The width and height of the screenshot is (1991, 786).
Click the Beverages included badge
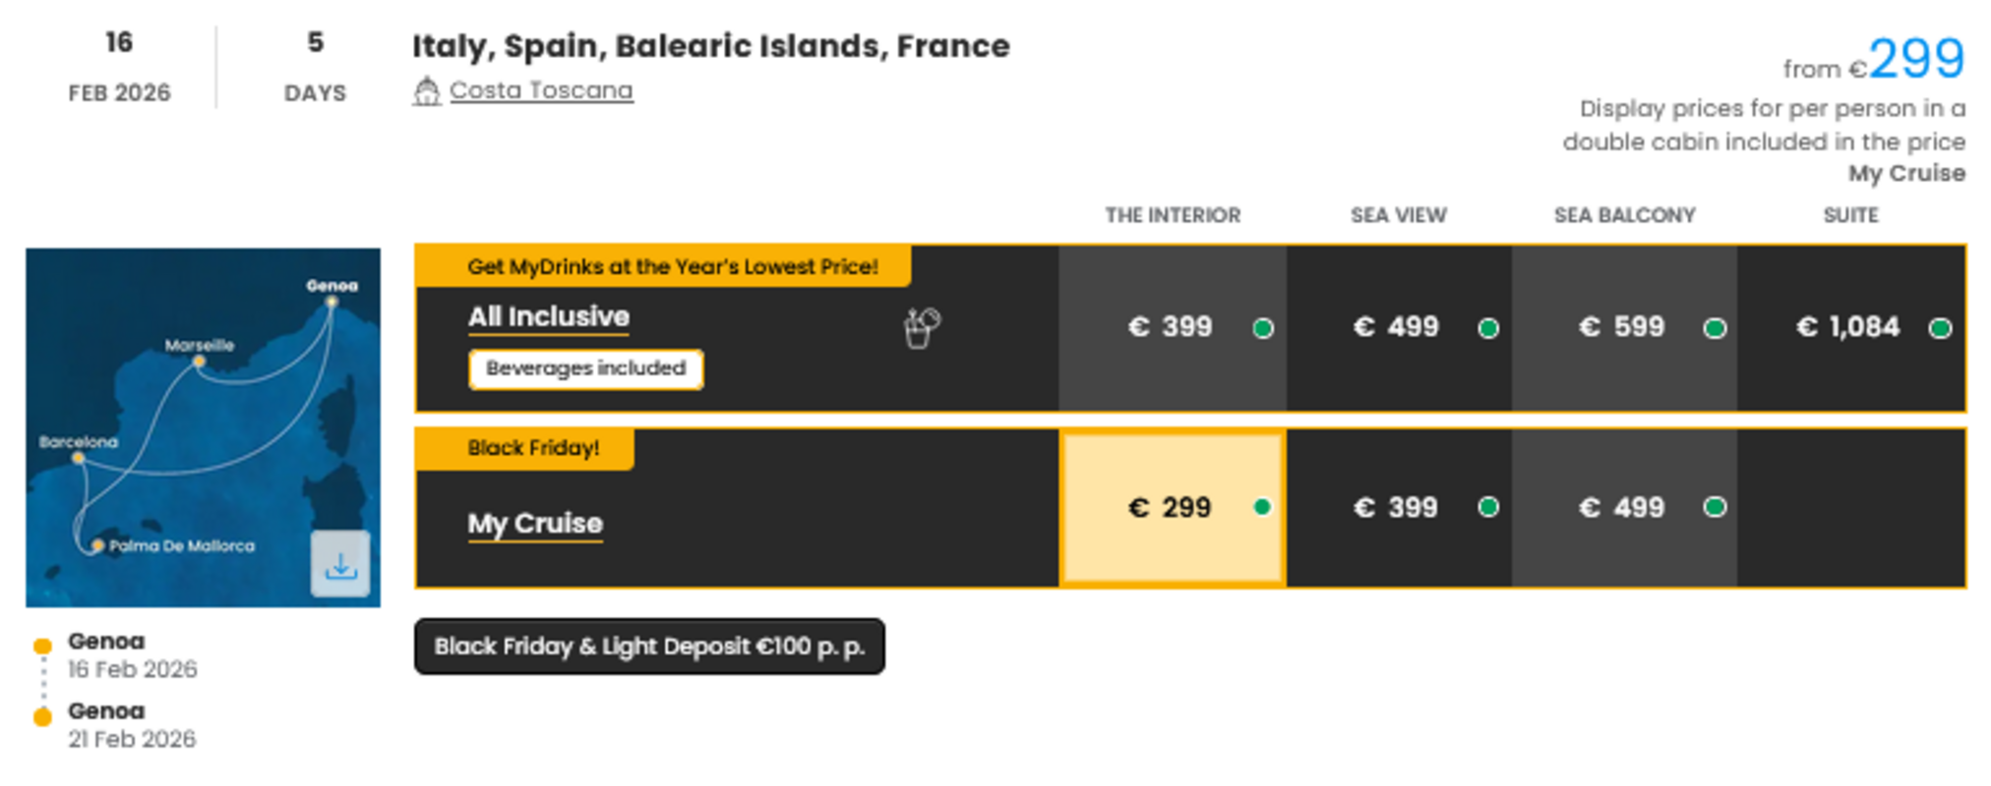click(x=585, y=369)
